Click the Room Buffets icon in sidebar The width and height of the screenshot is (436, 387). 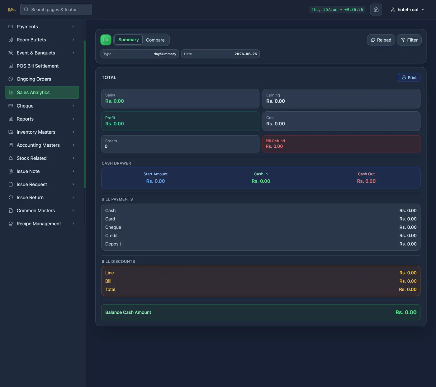coord(11,40)
